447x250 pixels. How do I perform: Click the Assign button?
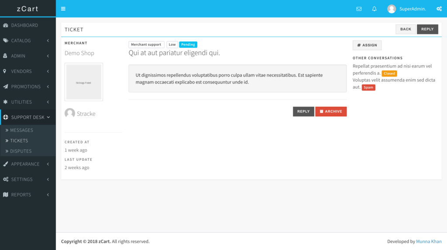(x=367, y=45)
